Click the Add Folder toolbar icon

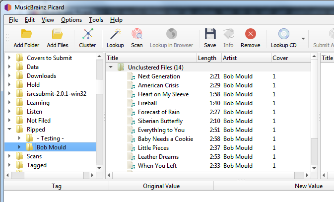click(x=26, y=34)
